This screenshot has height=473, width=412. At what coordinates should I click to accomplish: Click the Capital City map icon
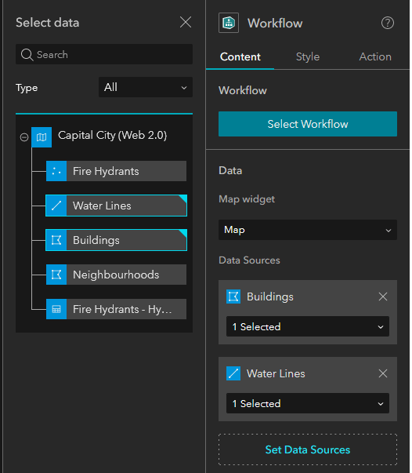click(42, 137)
